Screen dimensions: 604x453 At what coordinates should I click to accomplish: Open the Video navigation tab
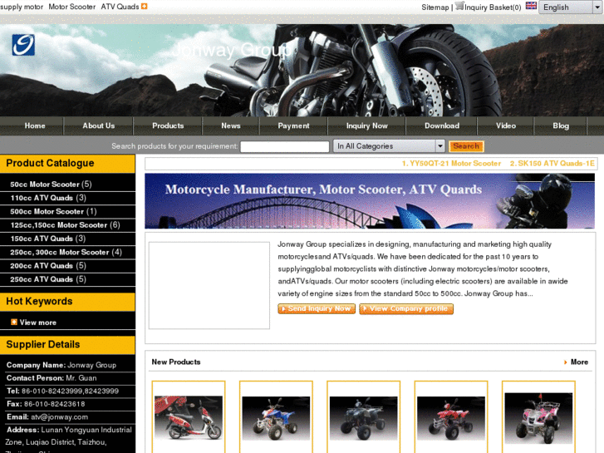click(x=506, y=126)
